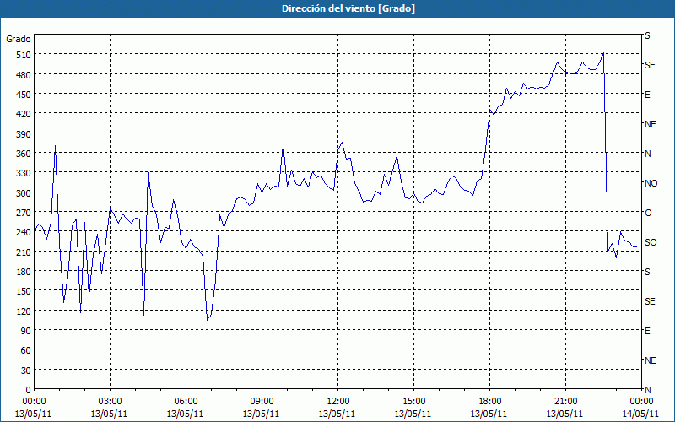The image size is (675, 422).
Task: Click the 360 degree axis label
Action: pyautogui.click(x=24, y=154)
